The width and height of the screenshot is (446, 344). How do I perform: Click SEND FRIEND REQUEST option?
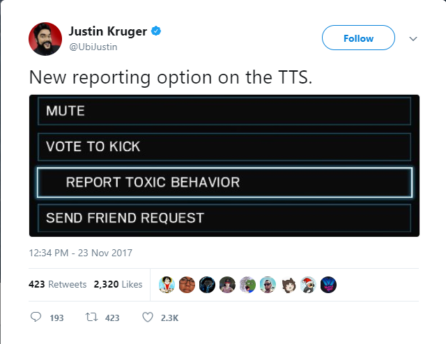pyautogui.click(x=224, y=218)
